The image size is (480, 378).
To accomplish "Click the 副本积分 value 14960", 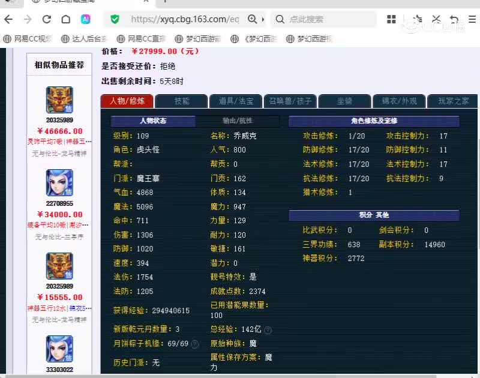I will [434, 245].
